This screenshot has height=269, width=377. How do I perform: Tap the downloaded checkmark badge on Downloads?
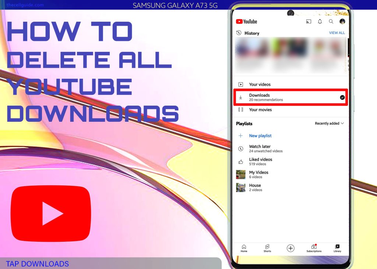[342, 98]
